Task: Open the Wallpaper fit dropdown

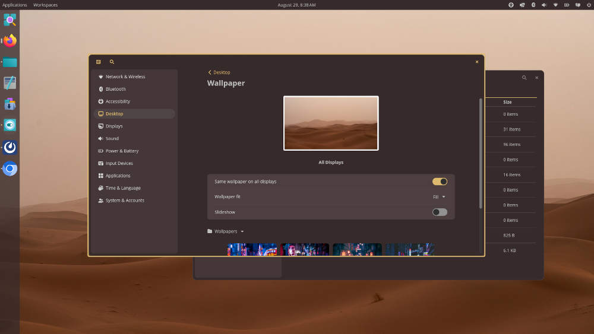Action: click(x=439, y=197)
